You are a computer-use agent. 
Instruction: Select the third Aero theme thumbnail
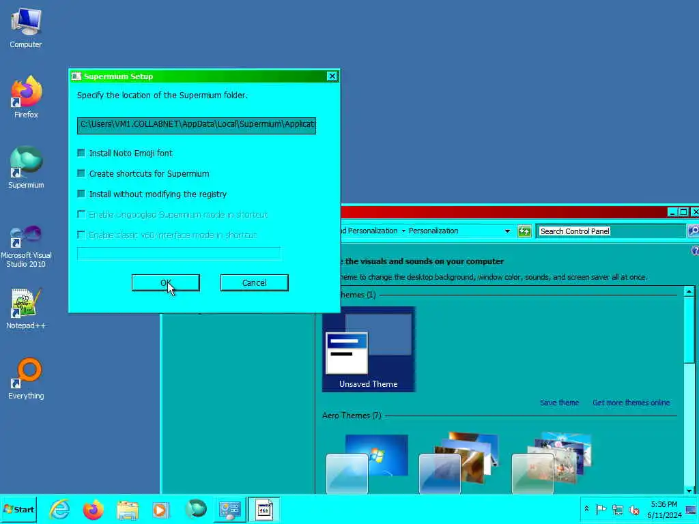tap(552, 463)
